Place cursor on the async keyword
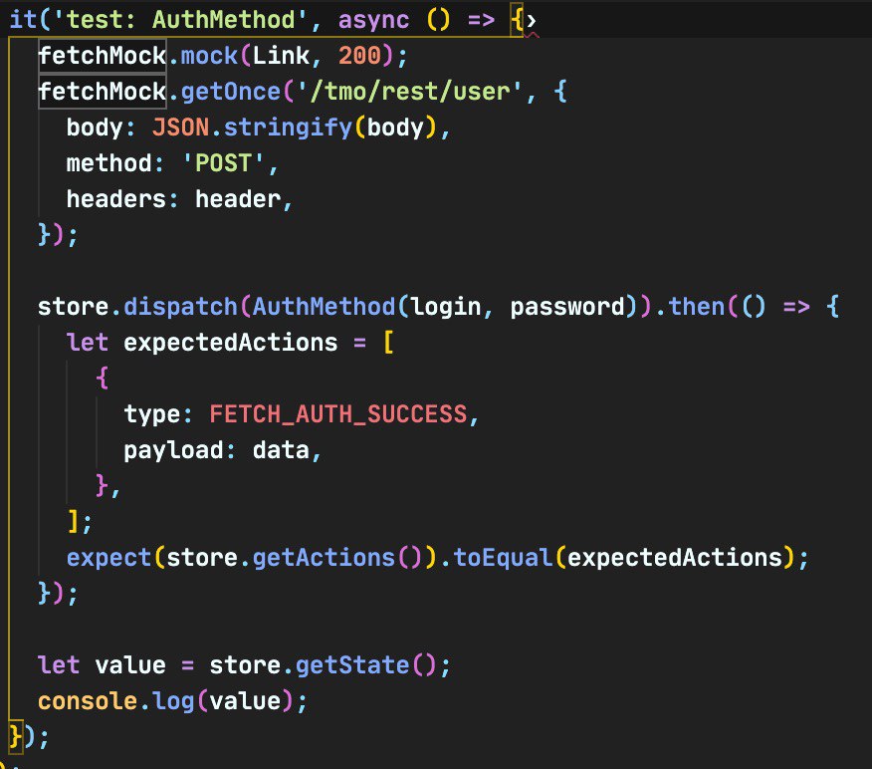This screenshot has height=769, width=872. point(373,21)
